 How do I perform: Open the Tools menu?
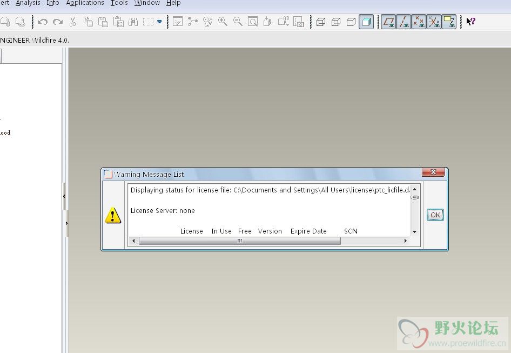tap(119, 3)
